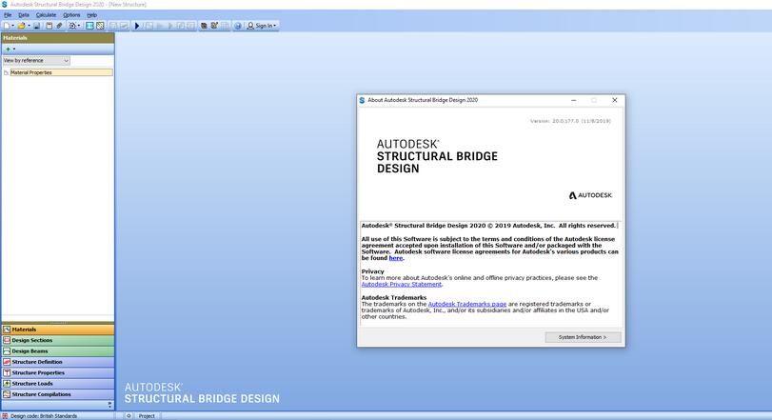Click the zoom magnifier toolbar icon

coord(72,26)
